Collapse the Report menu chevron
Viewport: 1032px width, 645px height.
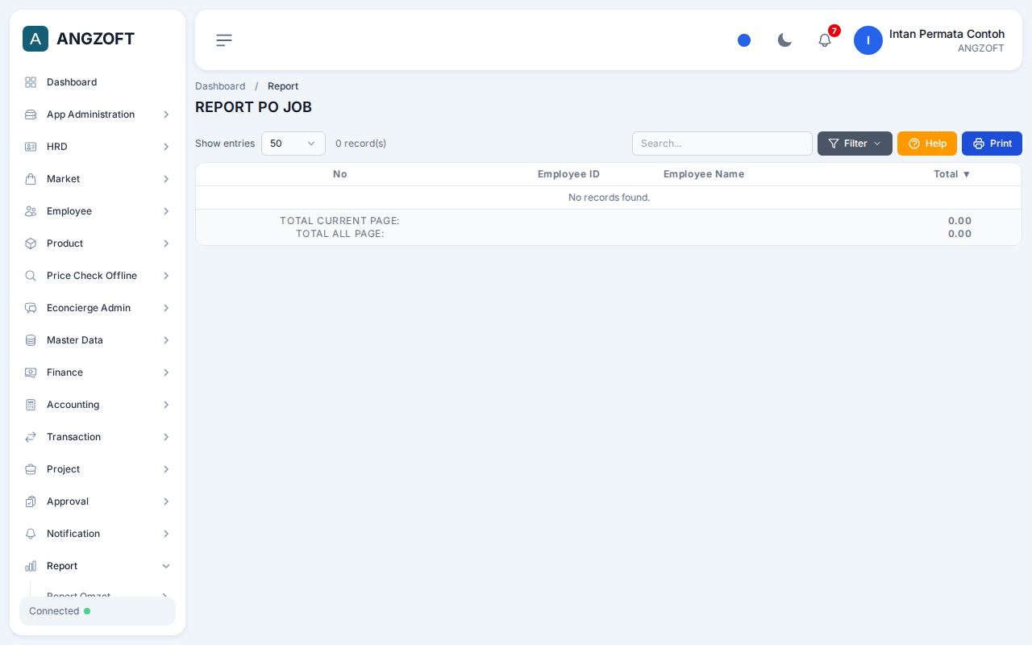[166, 566]
